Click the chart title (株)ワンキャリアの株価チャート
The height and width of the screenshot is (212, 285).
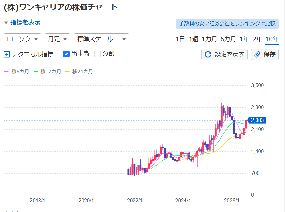pyautogui.click(x=61, y=8)
